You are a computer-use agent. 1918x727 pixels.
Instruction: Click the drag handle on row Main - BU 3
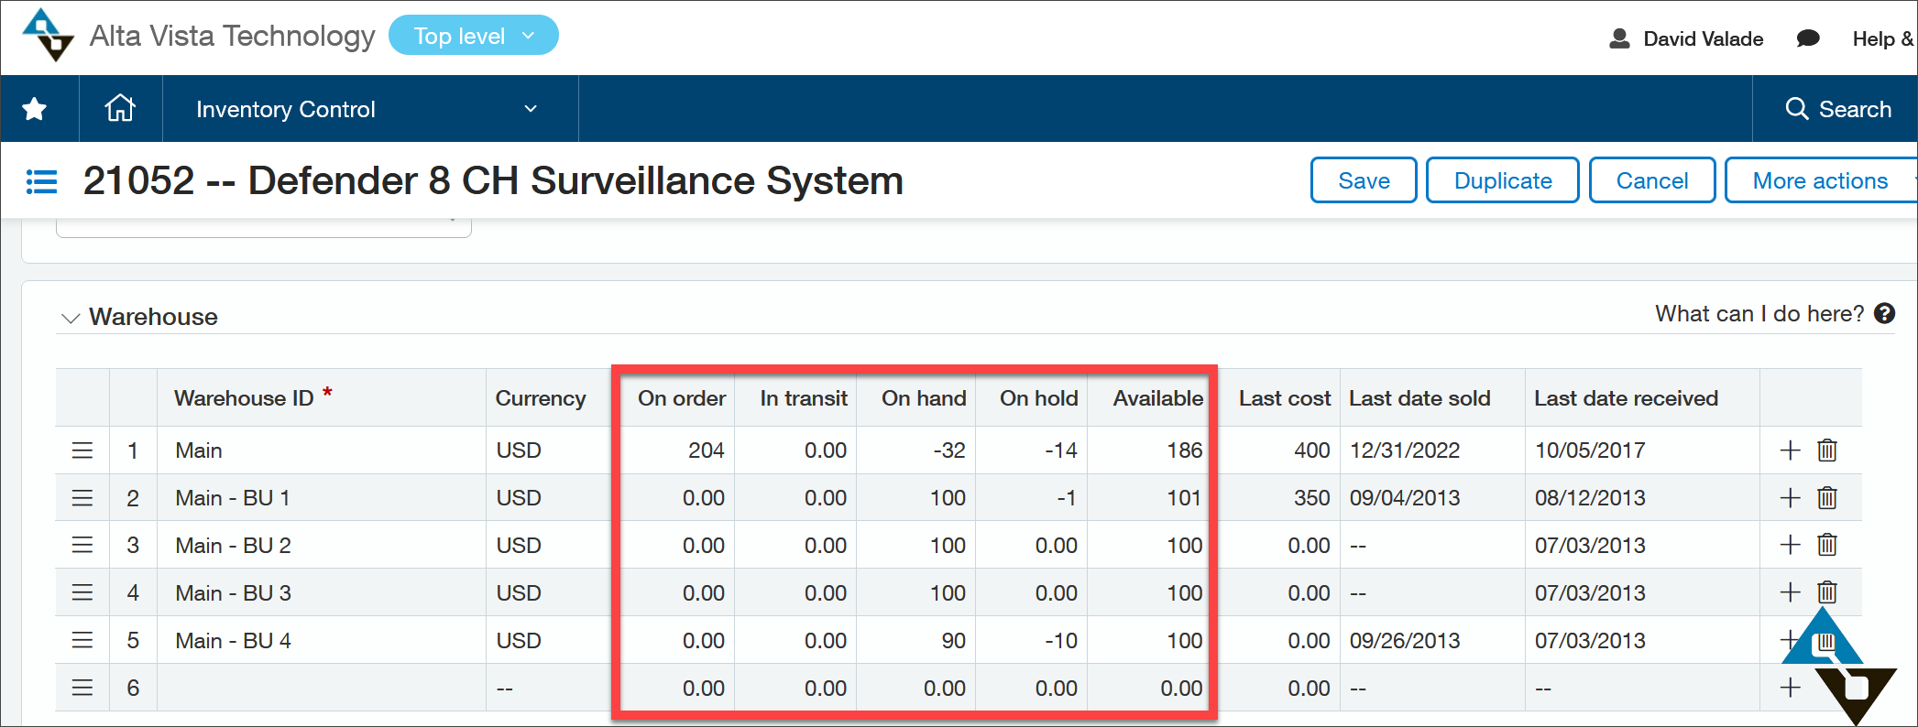pyautogui.click(x=82, y=593)
